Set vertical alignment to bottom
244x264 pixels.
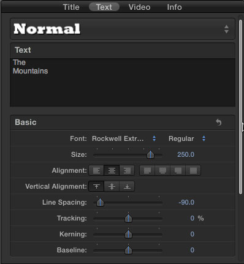[127, 186]
